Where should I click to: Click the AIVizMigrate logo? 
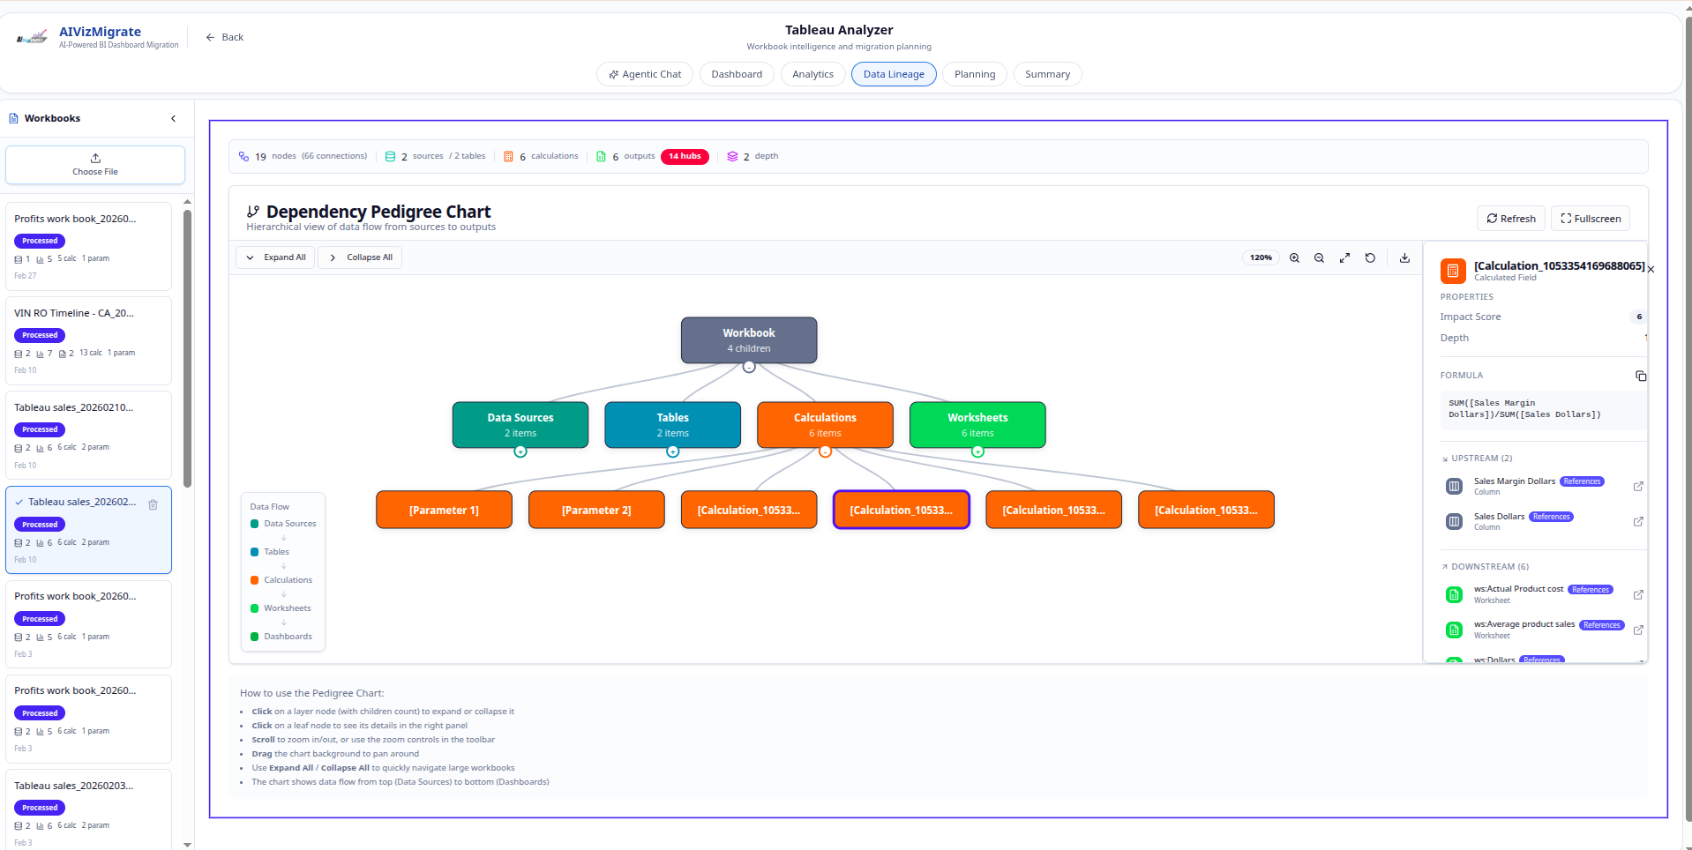tap(32, 37)
